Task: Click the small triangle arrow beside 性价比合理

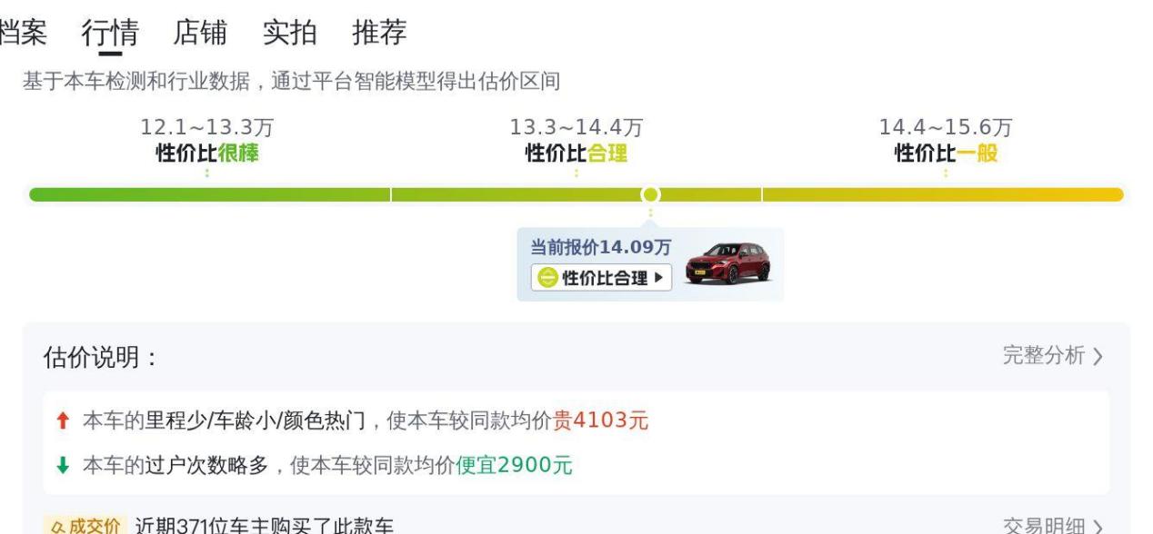Action: 657,277
